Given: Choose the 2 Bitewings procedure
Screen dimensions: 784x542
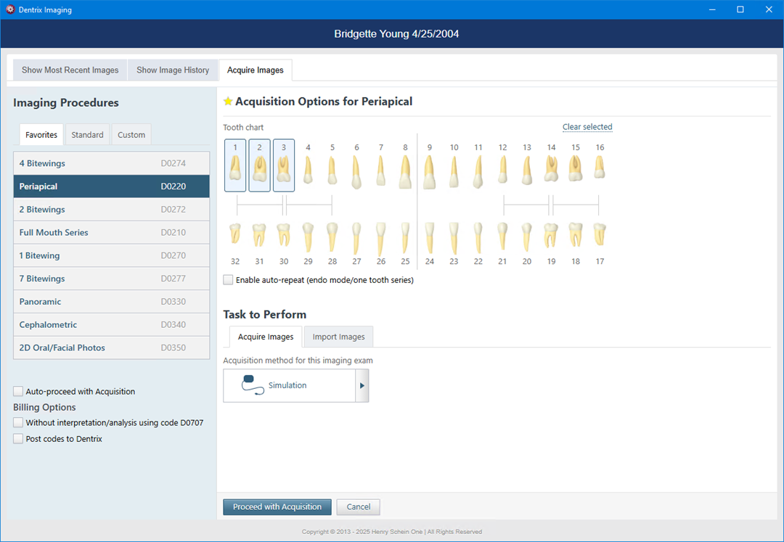Looking at the screenshot, I should pos(112,209).
